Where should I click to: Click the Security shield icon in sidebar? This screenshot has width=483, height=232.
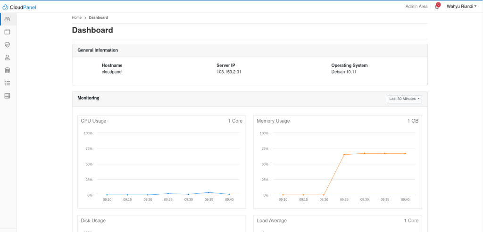click(7, 45)
